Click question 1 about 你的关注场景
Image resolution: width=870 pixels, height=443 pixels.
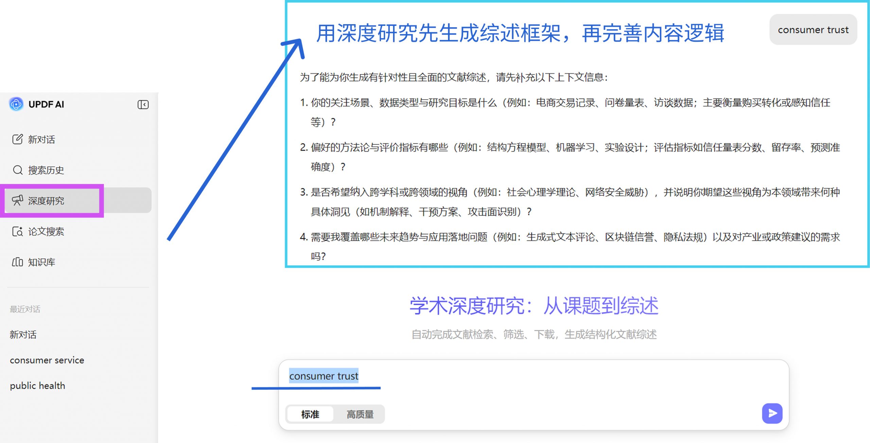click(565, 112)
